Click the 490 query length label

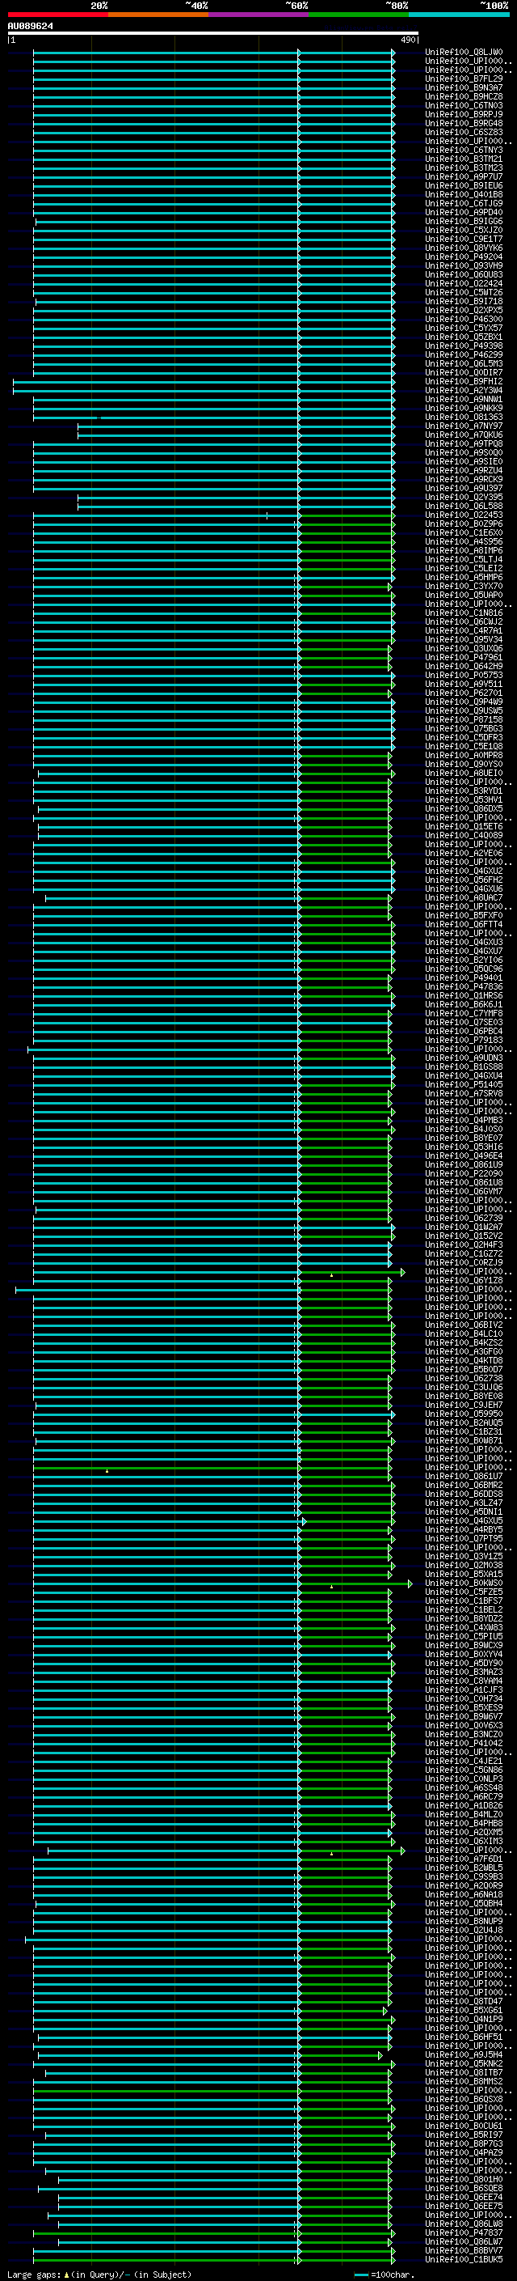coord(408,40)
